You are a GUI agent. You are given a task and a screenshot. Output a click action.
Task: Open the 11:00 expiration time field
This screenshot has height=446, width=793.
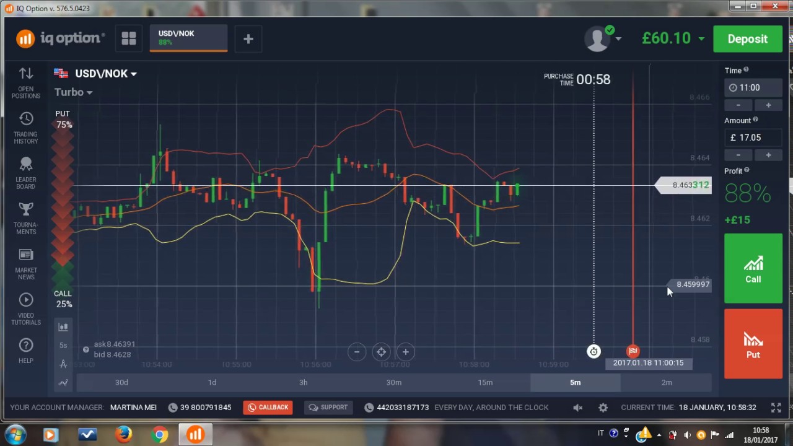[753, 87]
